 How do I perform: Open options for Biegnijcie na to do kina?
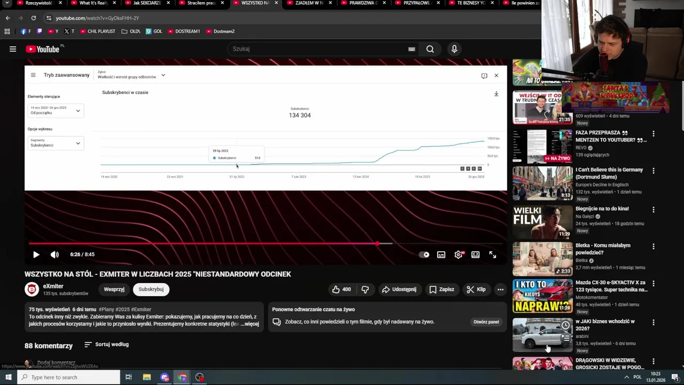pyautogui.click(x=653, y=210)
